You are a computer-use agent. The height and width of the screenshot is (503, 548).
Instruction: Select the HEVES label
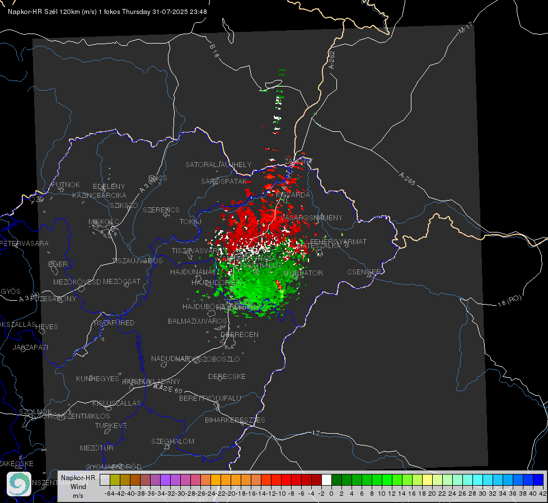pyautogui.click(x=46, y=327)
